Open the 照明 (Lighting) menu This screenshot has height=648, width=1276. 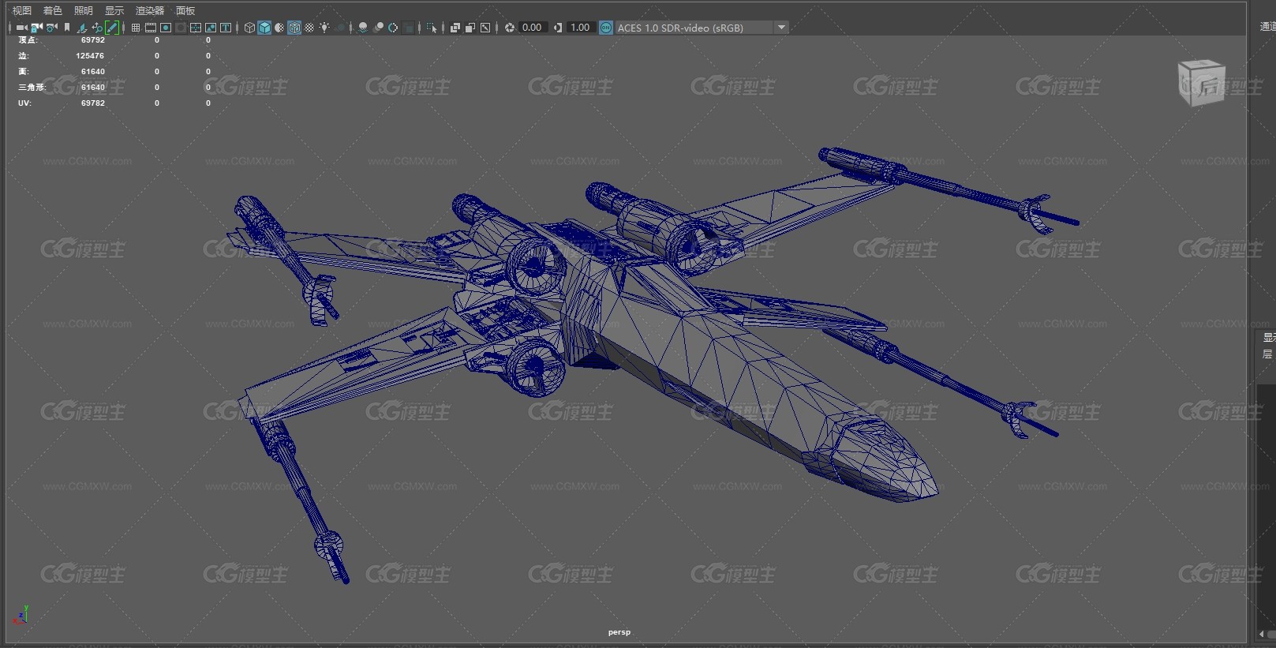[84, 10]
